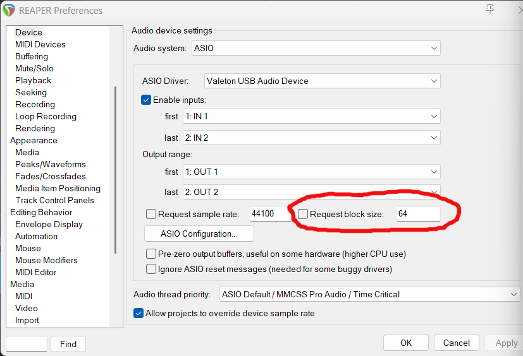Select Appearance category in tree
Screen dimensions: 523x356
point(34,140)
